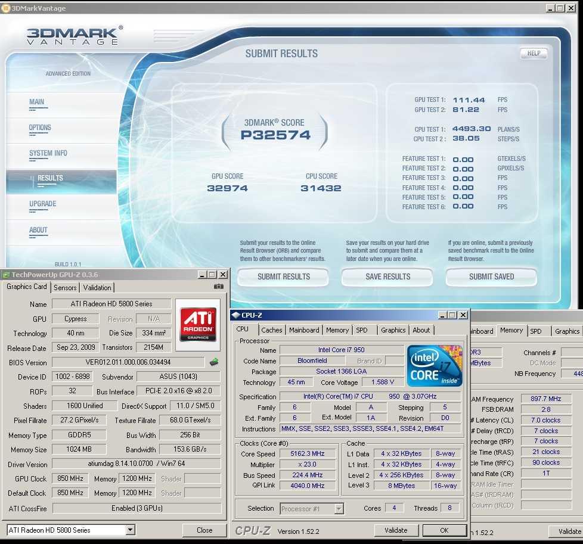Viewport: 583px width, 544px height.
Task: Open the Mainboard tab in front CPU-Z
Action: point(304,330)
